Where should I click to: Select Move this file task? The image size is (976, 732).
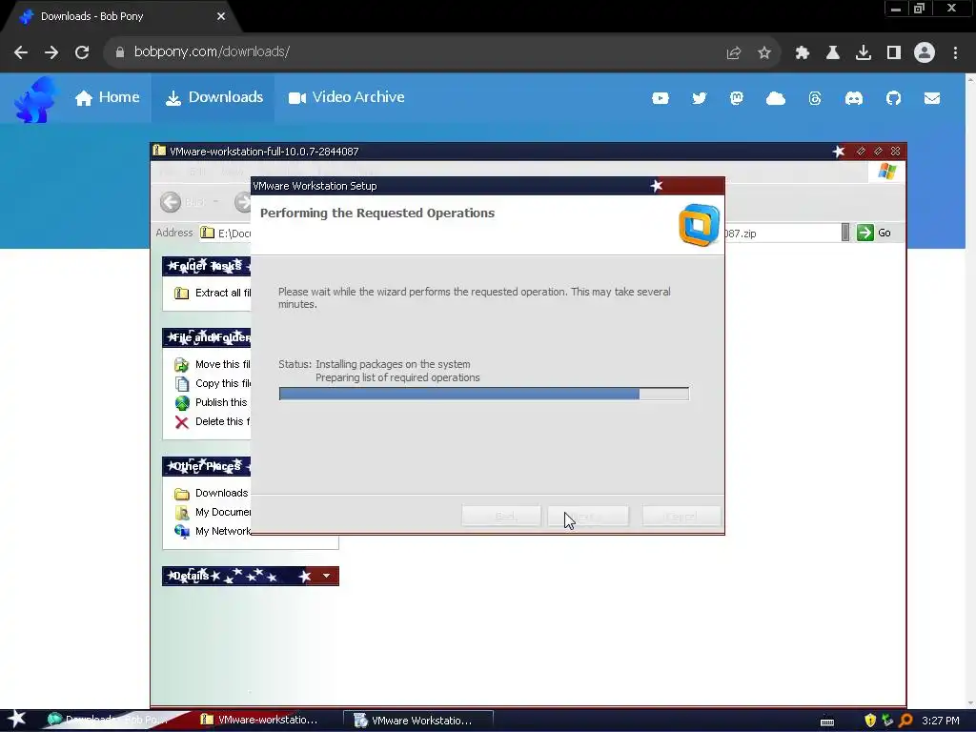[213, 365]
